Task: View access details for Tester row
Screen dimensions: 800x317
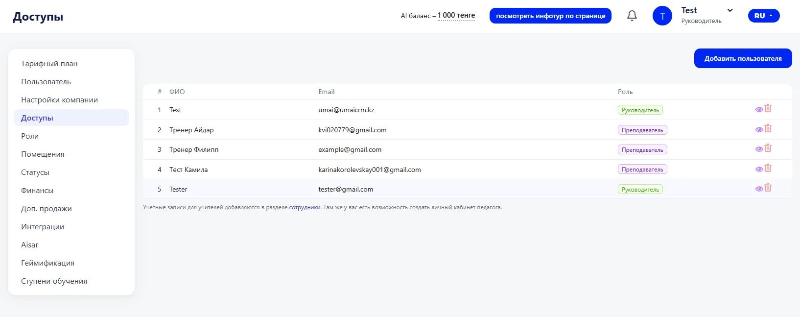Action: (x=759, y=189)
